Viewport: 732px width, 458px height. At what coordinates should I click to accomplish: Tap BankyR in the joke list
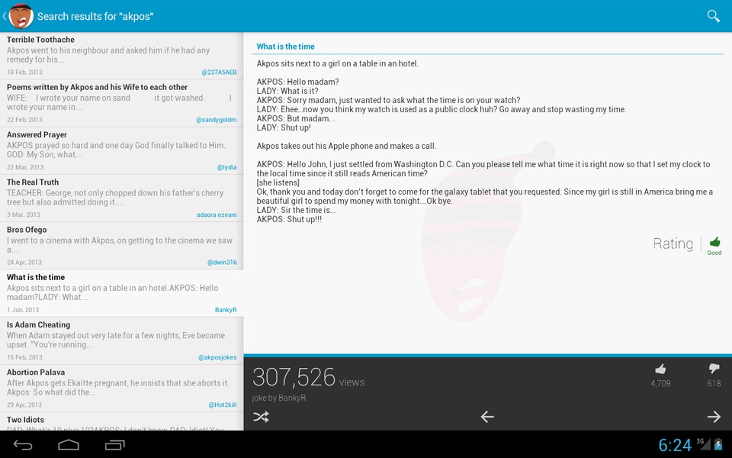(x=226, y=310)
